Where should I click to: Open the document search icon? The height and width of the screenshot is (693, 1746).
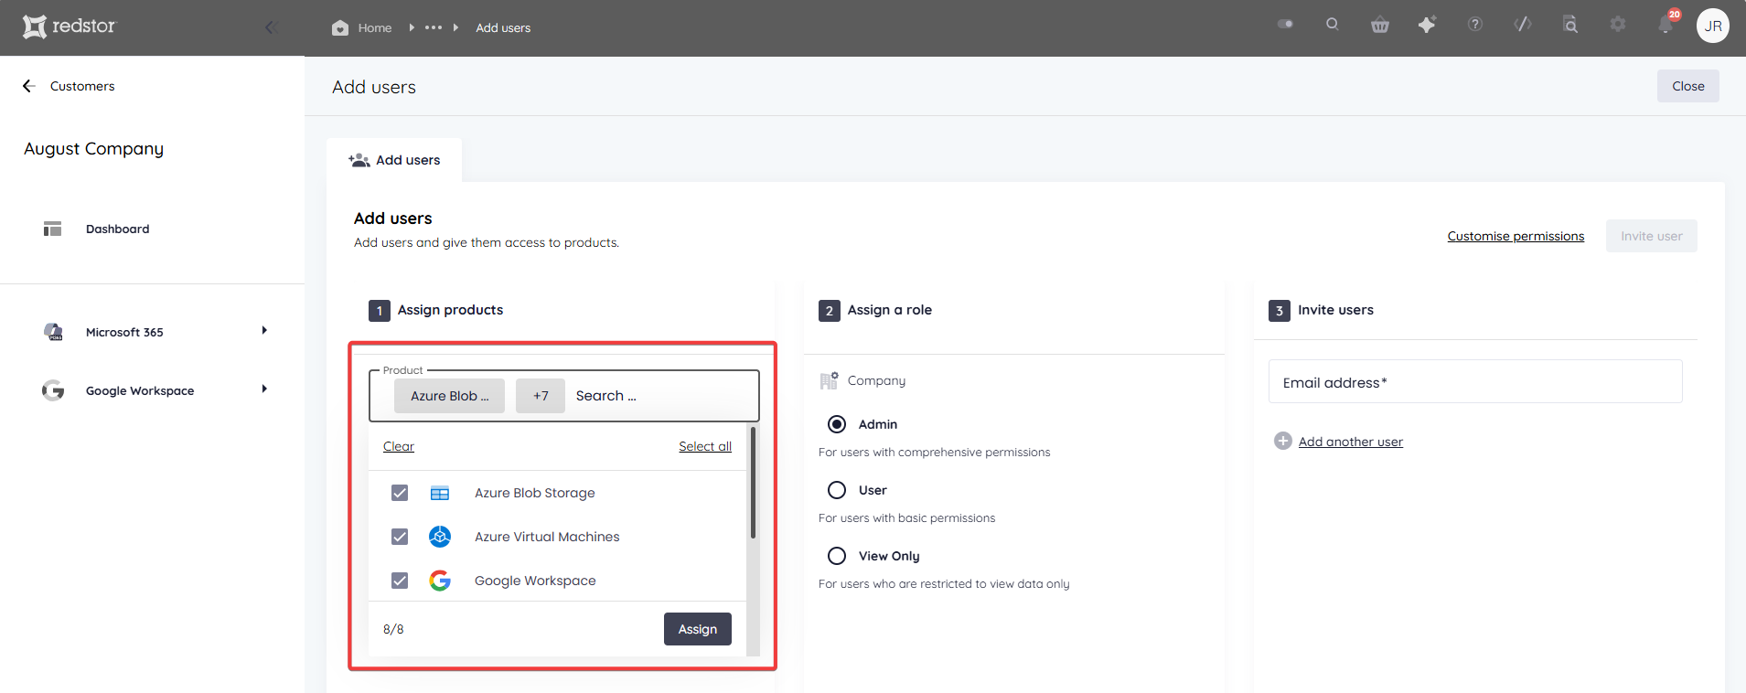pyautogui.click(x=1570, y=25)
